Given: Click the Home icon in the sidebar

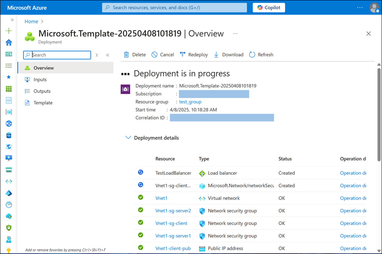Looking at the screenshot, I should pyautogui.click(x=9, y=43).
